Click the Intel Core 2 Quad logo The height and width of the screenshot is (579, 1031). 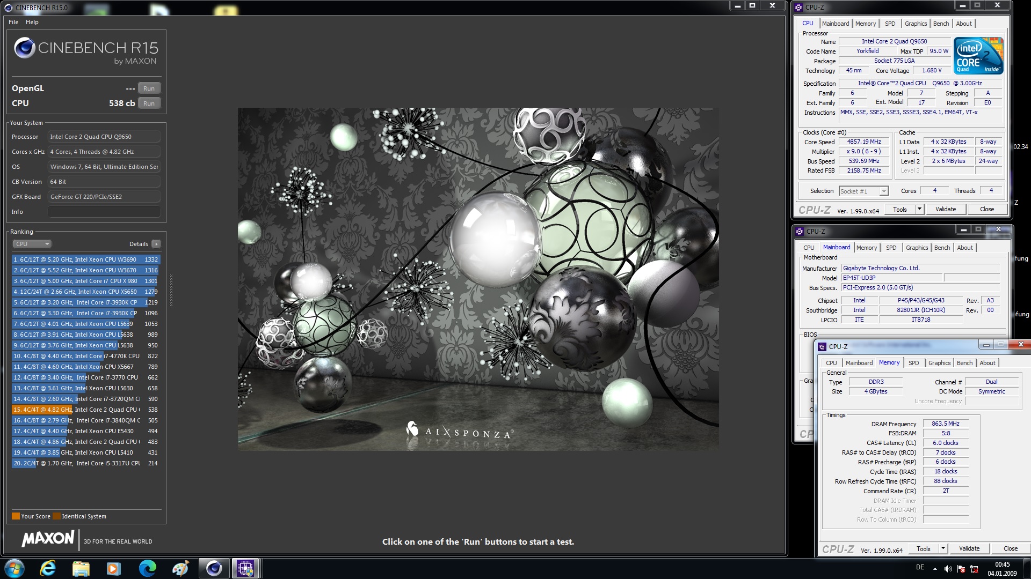(978, 55)
